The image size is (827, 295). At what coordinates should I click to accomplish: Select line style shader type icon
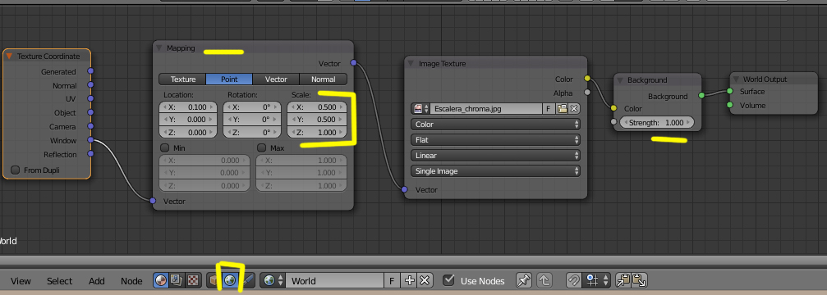pyautogui.click(x=247, y=281)
